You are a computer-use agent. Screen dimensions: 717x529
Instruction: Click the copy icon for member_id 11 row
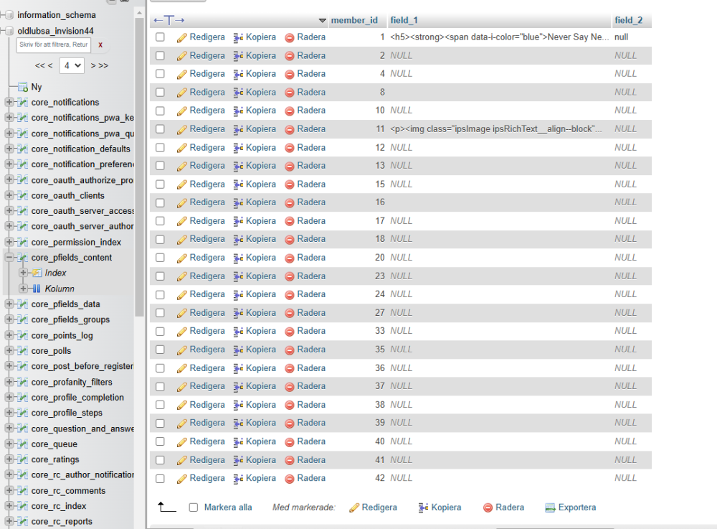pyautogui.click(x=238, y=129)
